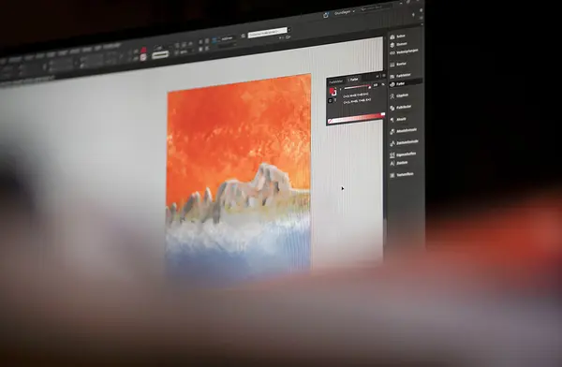Click the container formatting icon below the swatch
562x367 pixels.
coord(330,101)
